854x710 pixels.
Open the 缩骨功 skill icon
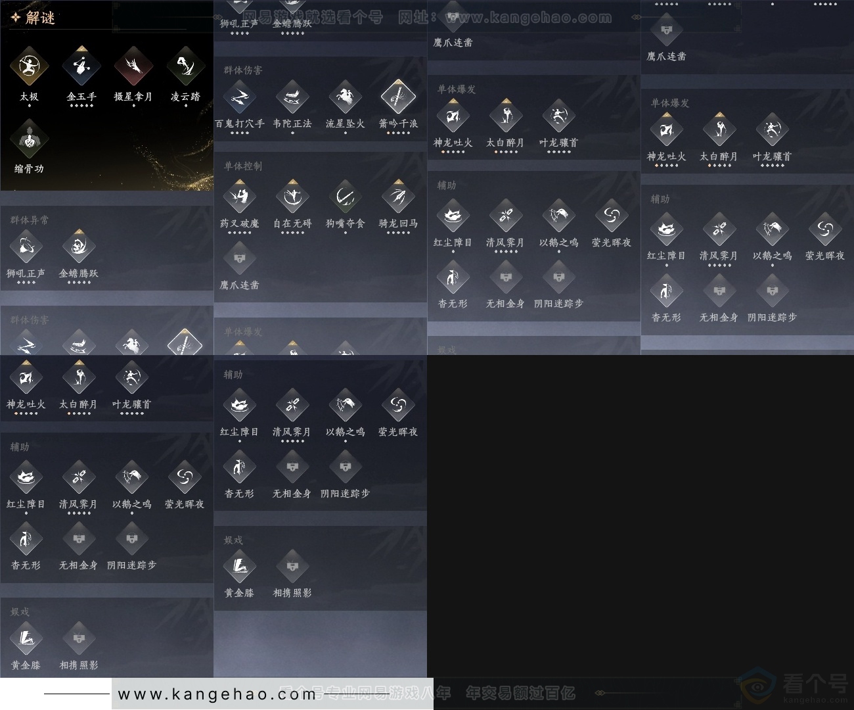[29, 139]
